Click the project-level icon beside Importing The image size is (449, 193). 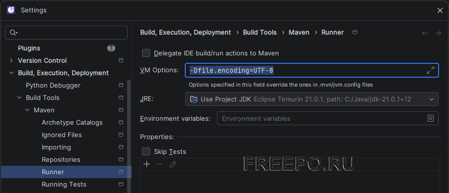[x=121, y=147]
